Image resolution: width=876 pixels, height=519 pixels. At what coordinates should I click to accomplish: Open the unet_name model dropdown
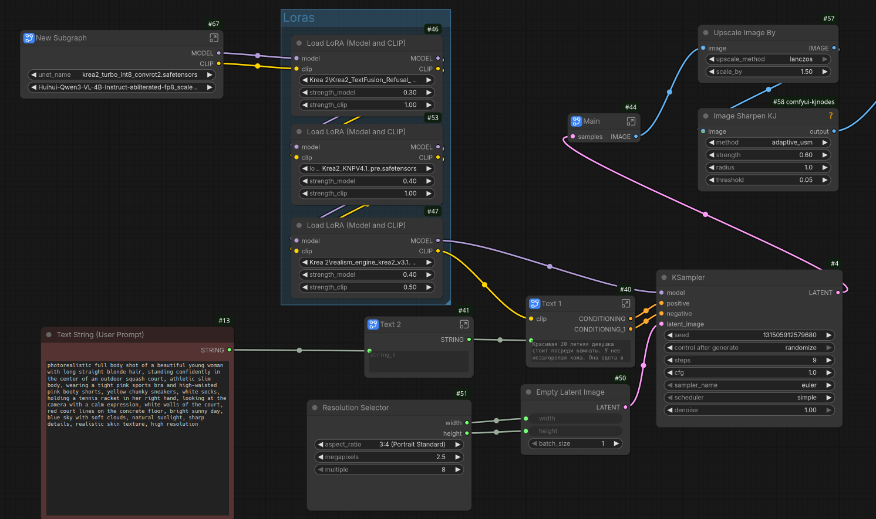(x=122, y=75)
